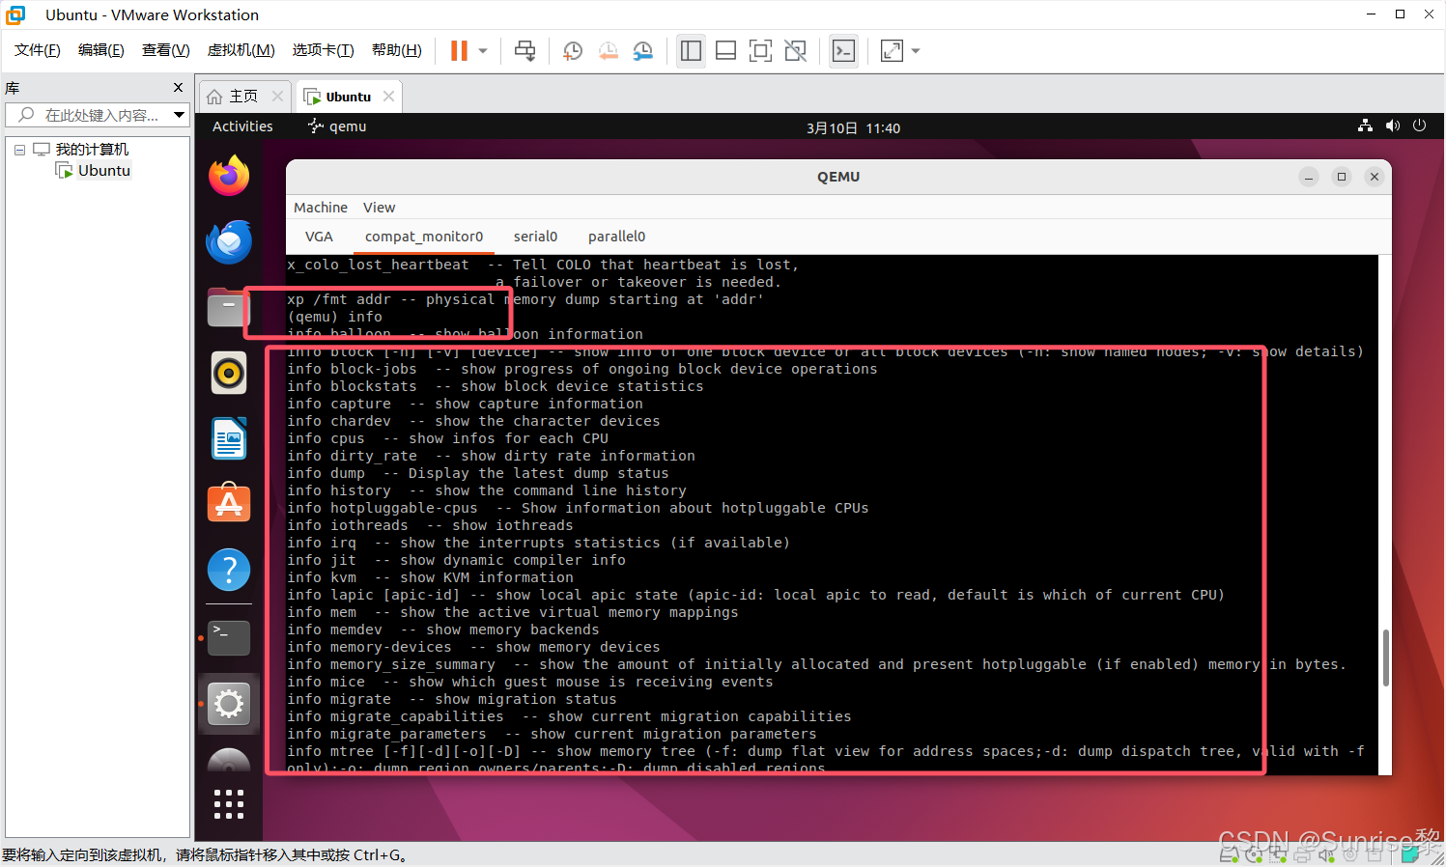Click the network icon in the GNOME top bar
This screenshot has height=867, width=1446.
(1365, 126)
